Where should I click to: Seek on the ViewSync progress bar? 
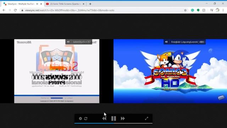pyautogui.click(x=113, y=123)
